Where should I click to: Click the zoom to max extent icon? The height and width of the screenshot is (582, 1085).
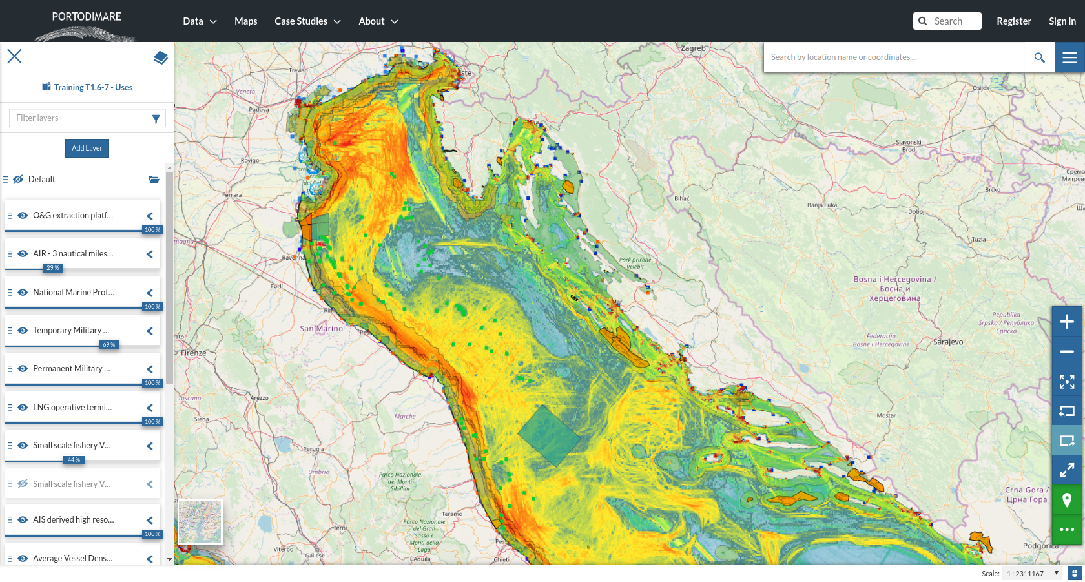pos(1067,382)
